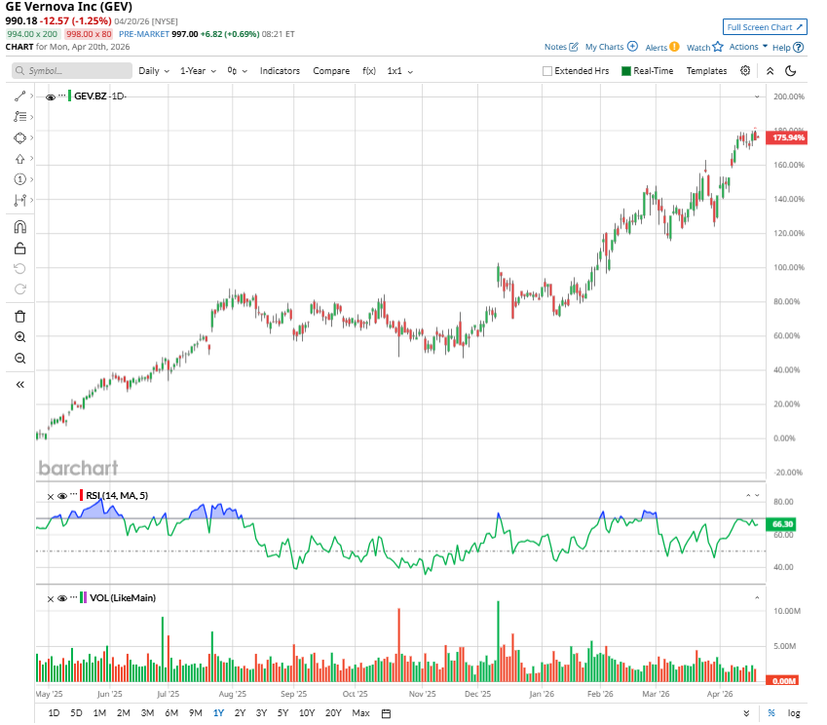Select the 5Y time range

tap(283, 713)
